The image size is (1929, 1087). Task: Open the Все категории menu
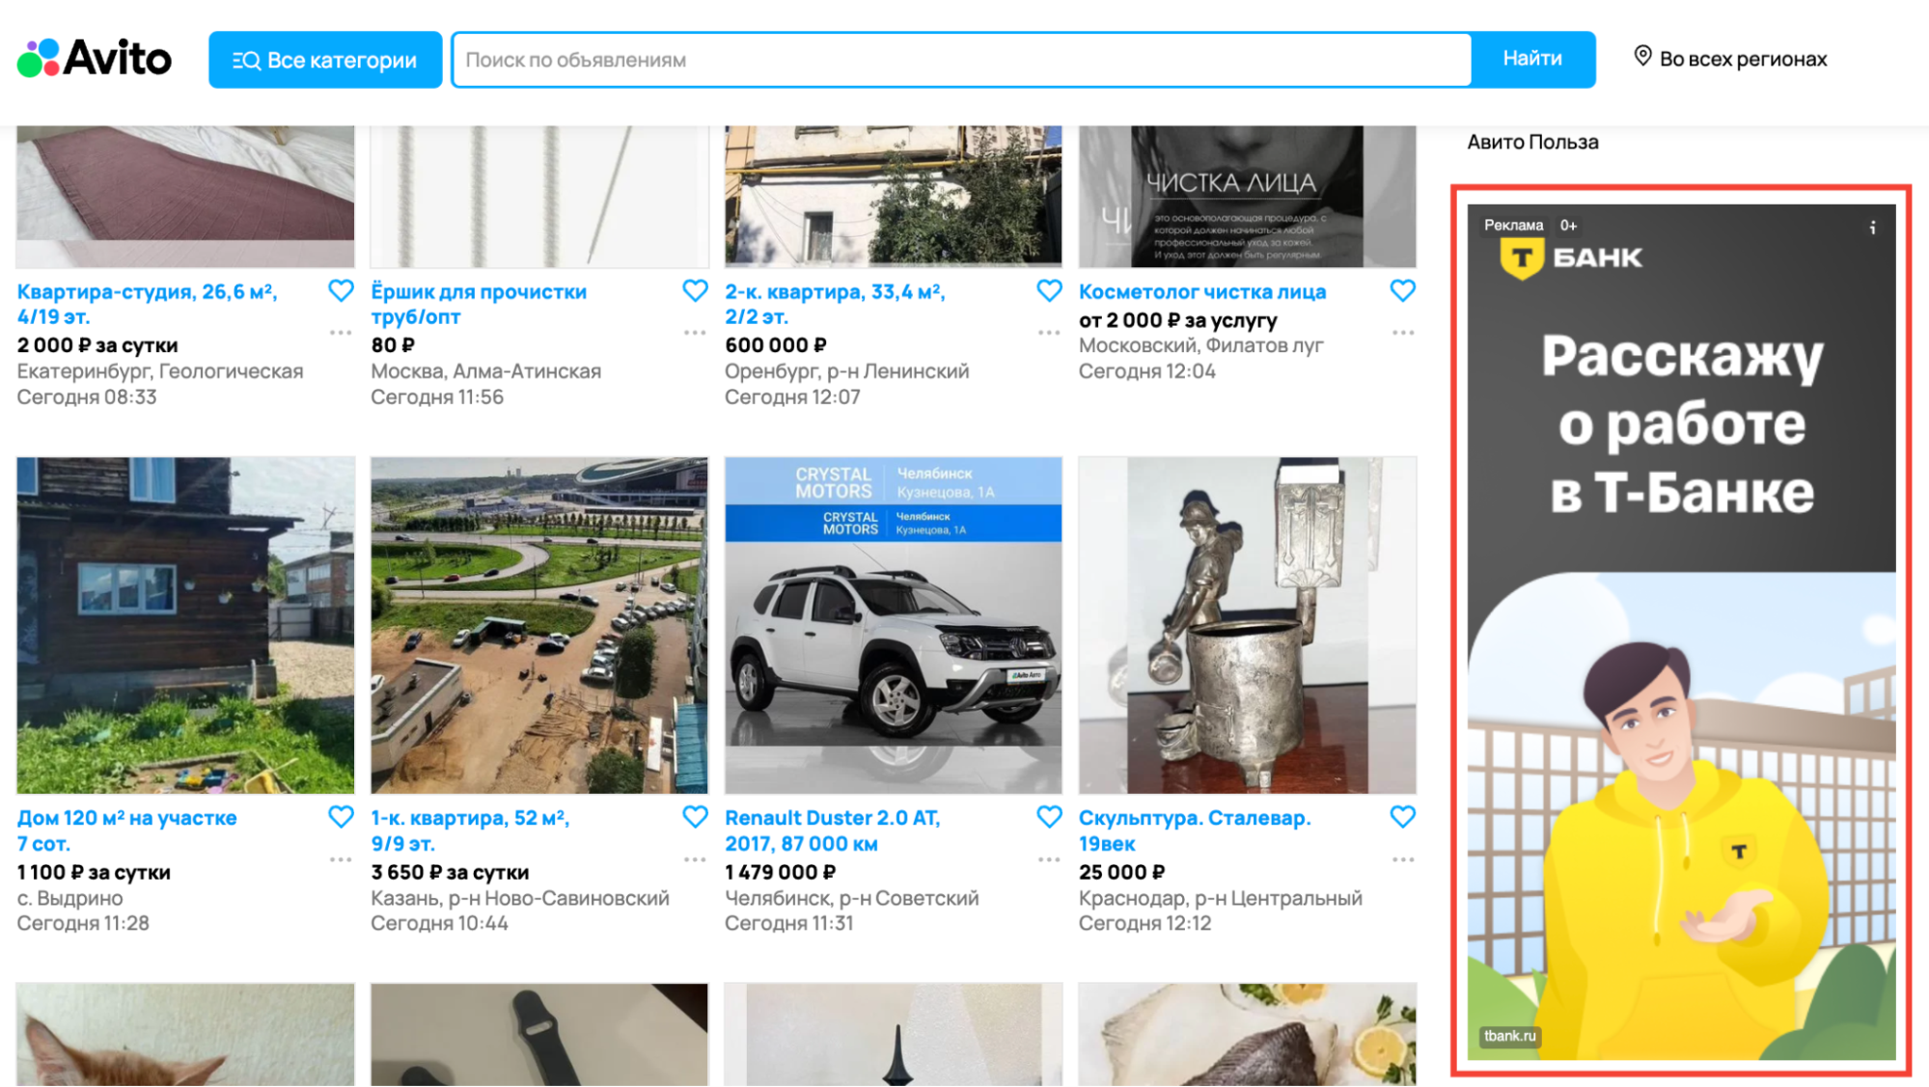click(325, 60)
